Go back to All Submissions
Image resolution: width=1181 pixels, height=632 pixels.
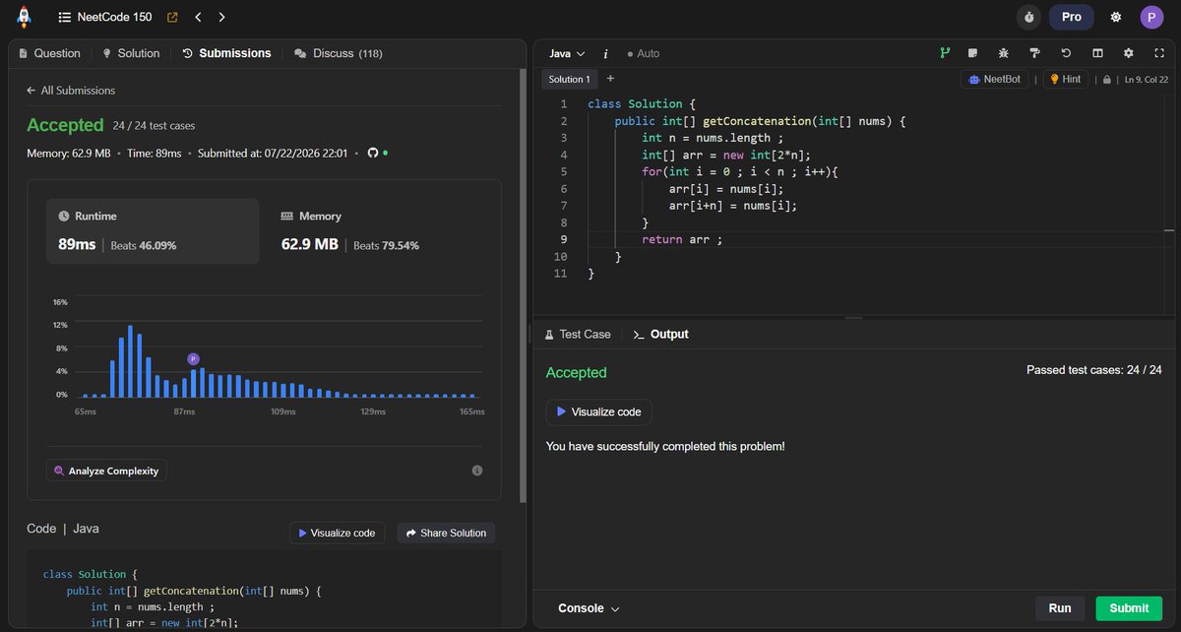[71, 91]
